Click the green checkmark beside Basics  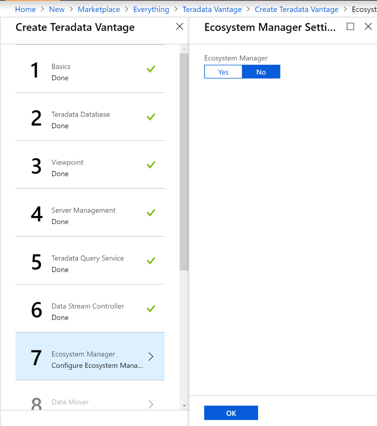pyautogui.click(x=151, y=69)
